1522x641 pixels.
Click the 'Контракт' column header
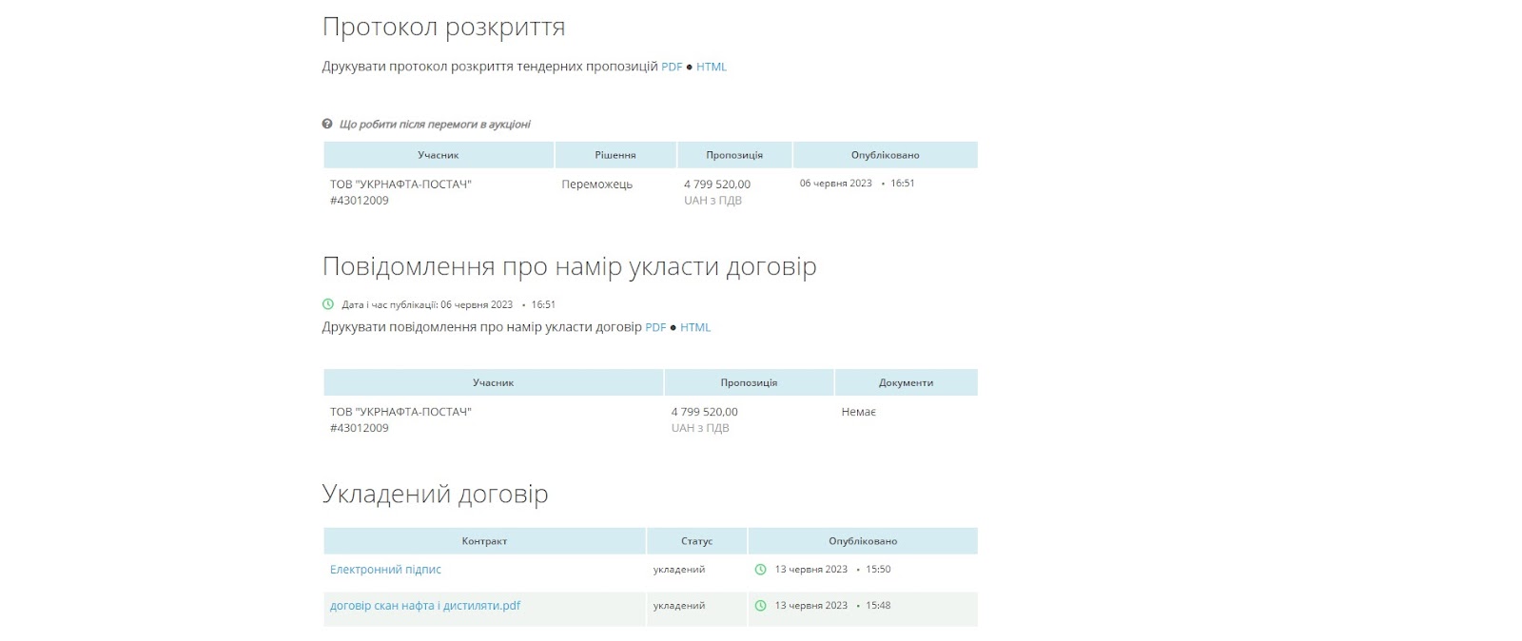[484, 541]
